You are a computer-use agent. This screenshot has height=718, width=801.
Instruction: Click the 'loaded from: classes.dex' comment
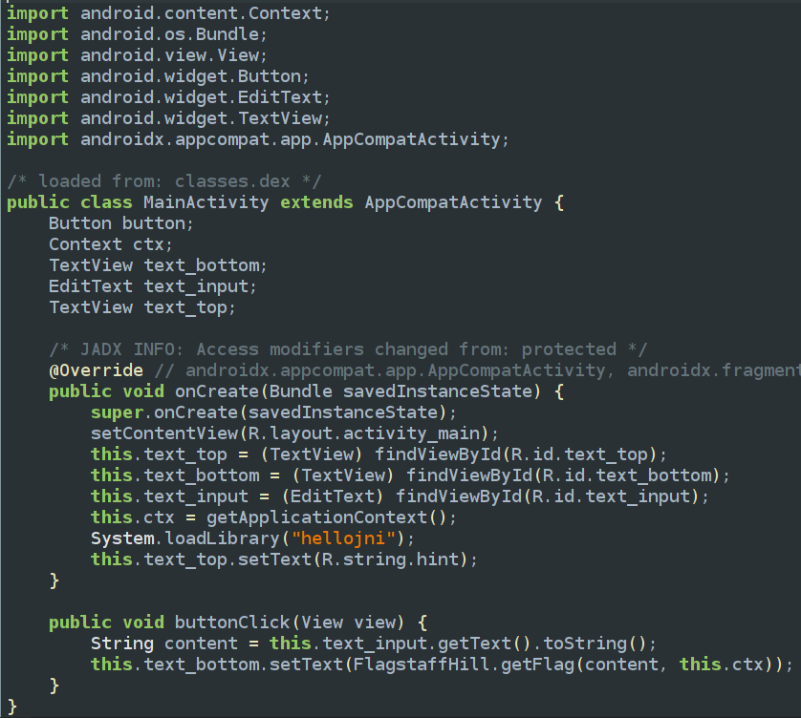(164, 181)
